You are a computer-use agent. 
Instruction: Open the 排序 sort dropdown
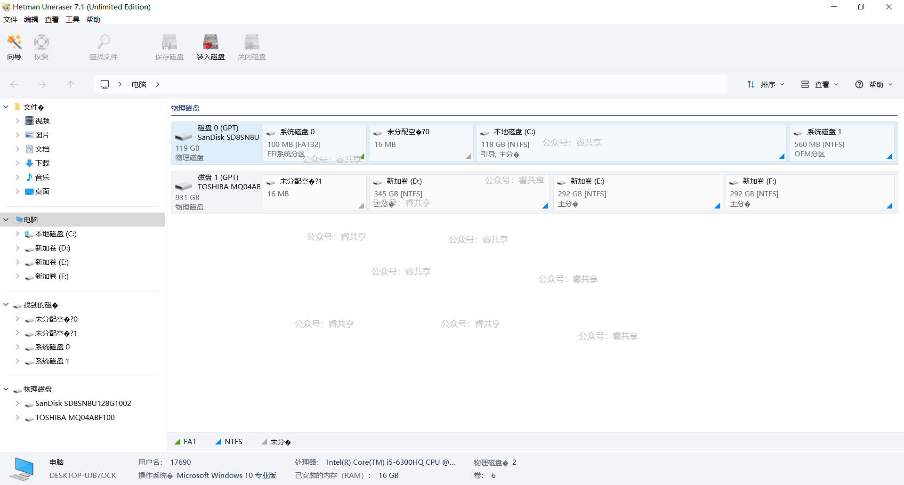point(766,84)
